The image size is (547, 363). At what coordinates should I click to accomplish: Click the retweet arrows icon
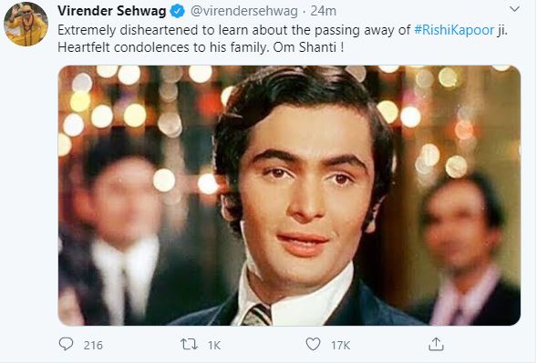[x=189, y=345]
